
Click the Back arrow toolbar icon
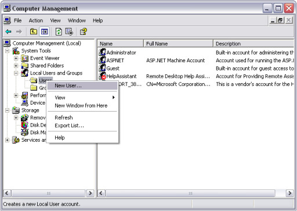8,31
